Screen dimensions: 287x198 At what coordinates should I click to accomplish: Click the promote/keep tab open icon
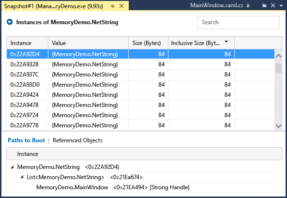(x=264, y=5)
